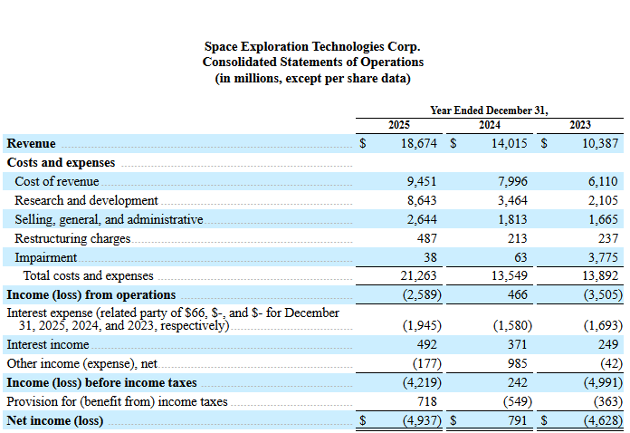This screenshot has width=630, height=433.
Task: Click the 'Total costs and expenses' label
Action: click(89, 275)
